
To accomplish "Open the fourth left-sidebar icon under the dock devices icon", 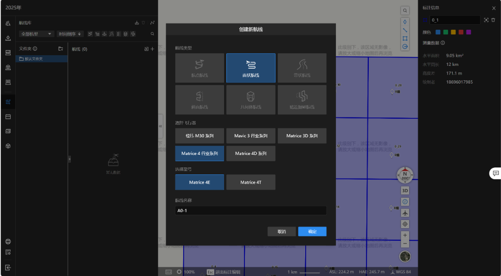I will pos(8,68).
